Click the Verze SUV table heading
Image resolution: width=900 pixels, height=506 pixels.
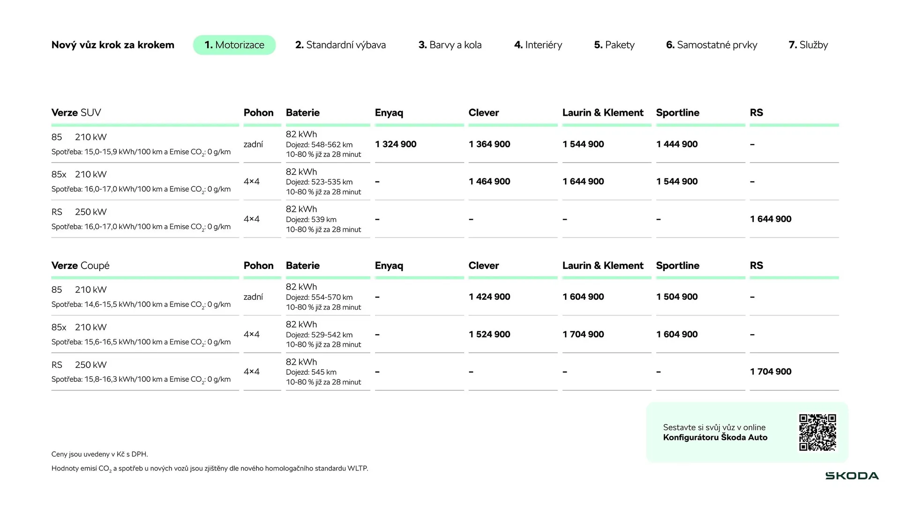76,112
